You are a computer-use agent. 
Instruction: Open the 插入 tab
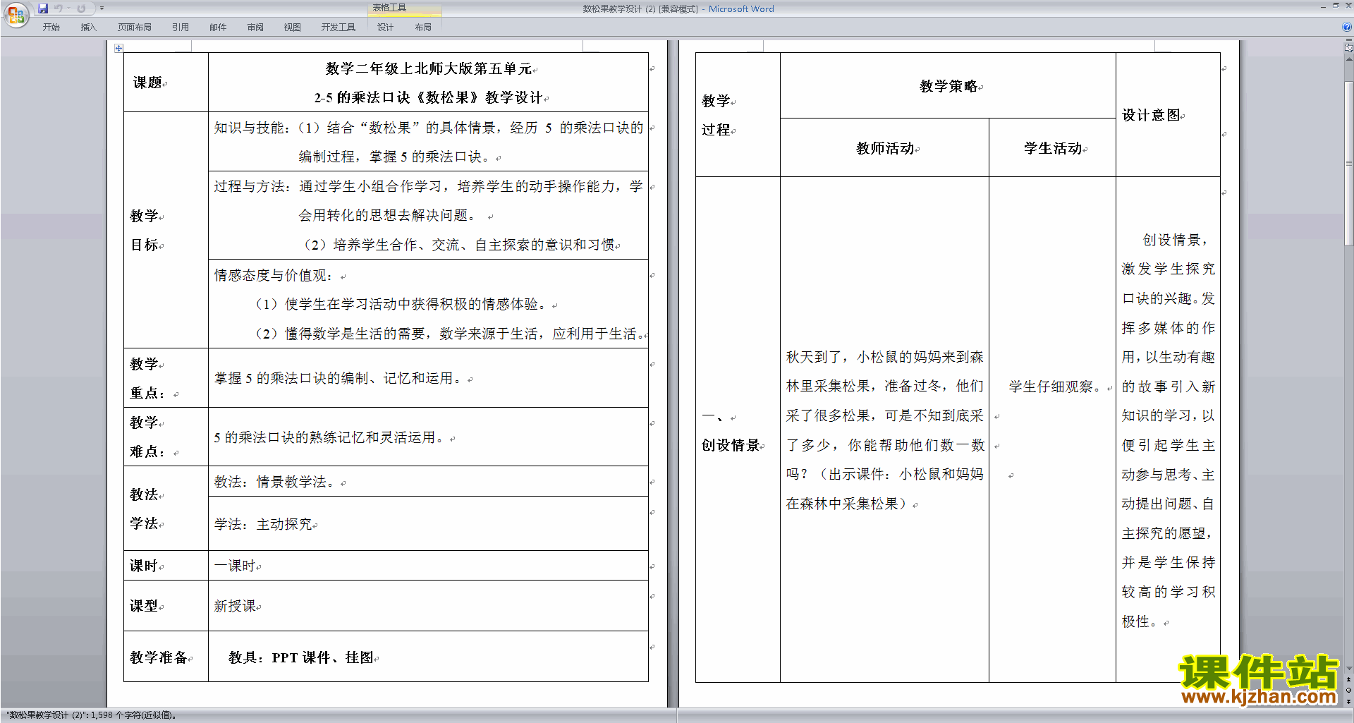click(x=88, y=28)
